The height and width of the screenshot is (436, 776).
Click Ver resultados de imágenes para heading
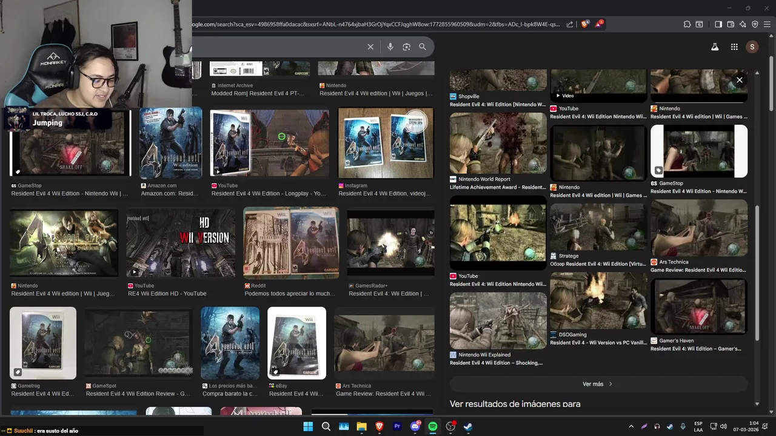pos(515,404)
